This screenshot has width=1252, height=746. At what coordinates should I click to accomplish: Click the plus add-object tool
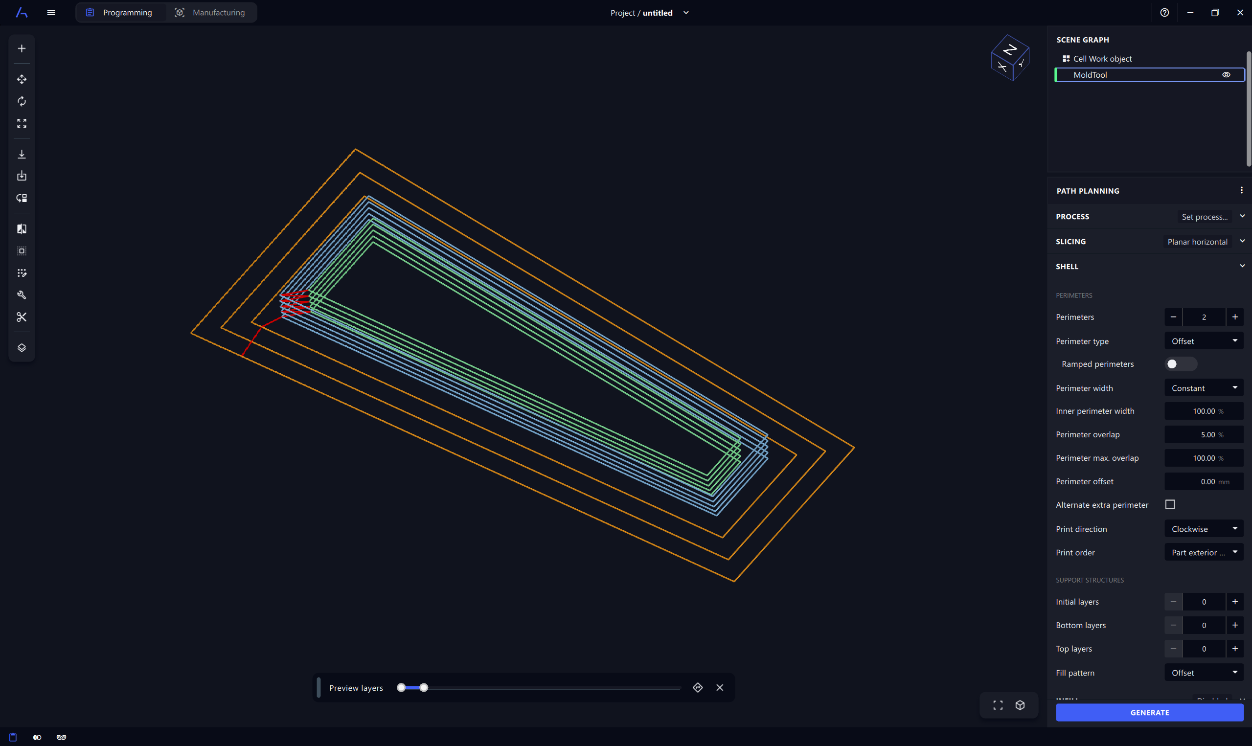coord(22,48)
